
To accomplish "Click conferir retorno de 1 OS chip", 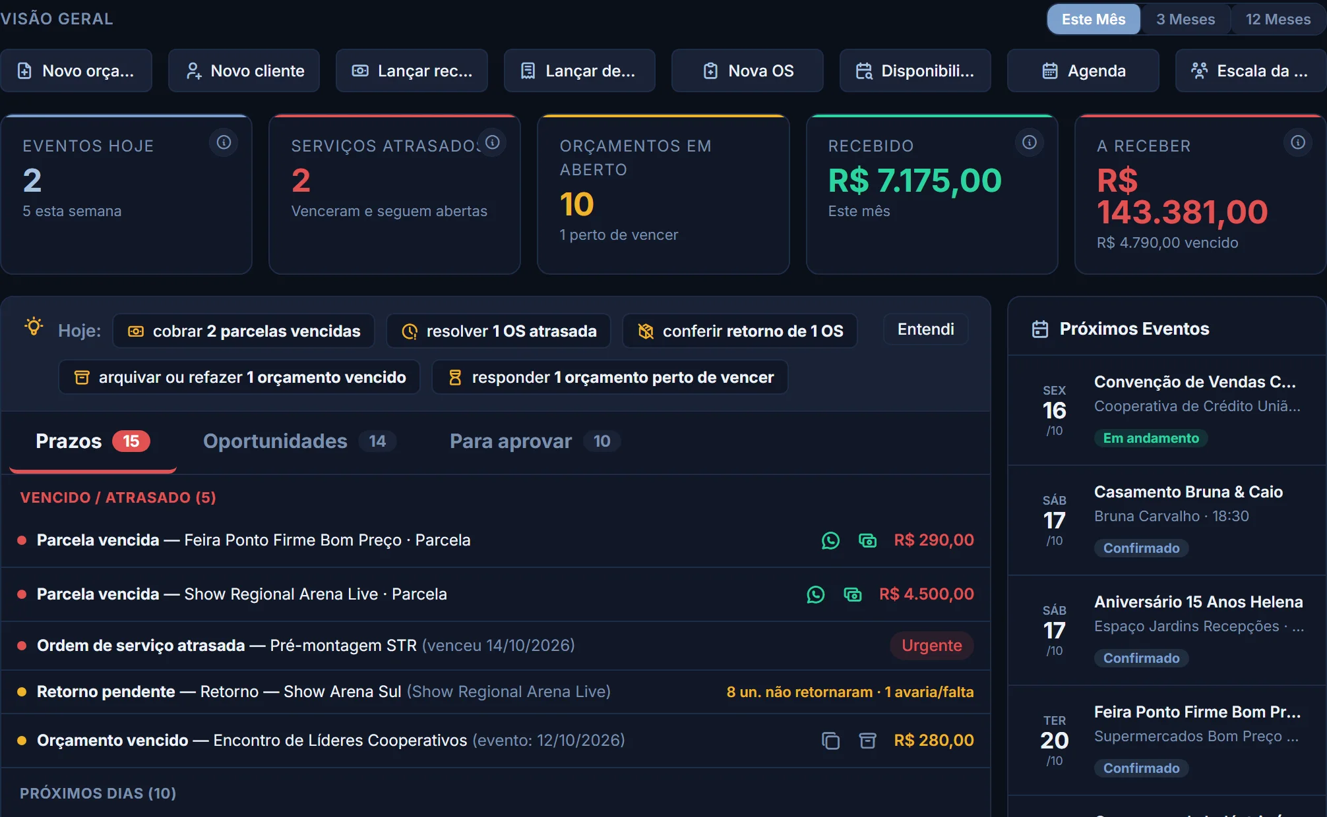I will click(x=740, y=331).
